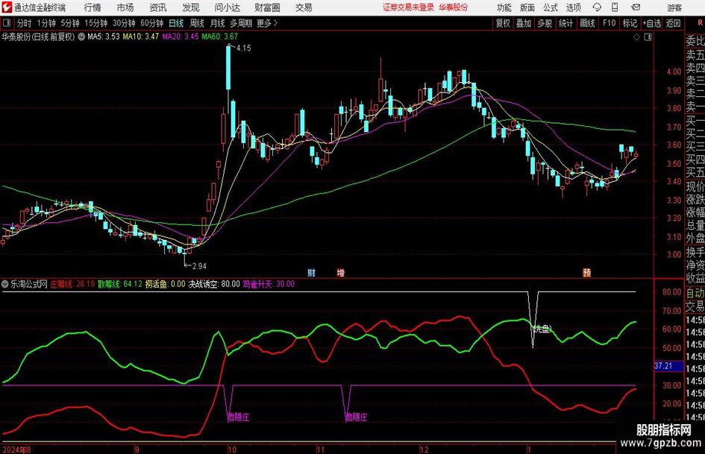
Task: Open the 版面 menu
Action: point(527,7)
